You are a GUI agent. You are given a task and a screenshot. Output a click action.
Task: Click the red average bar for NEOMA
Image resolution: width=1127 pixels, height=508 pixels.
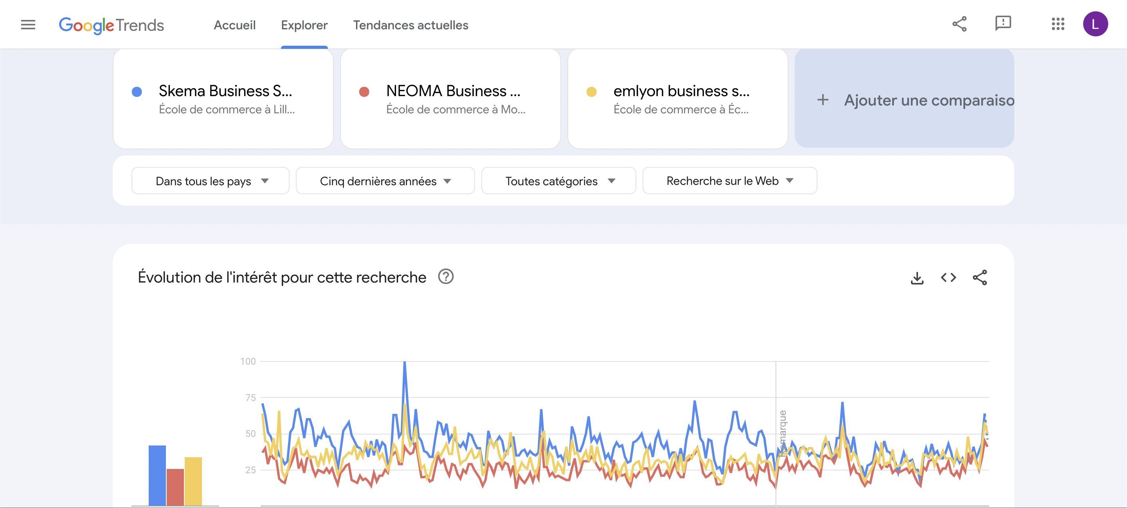175,487
